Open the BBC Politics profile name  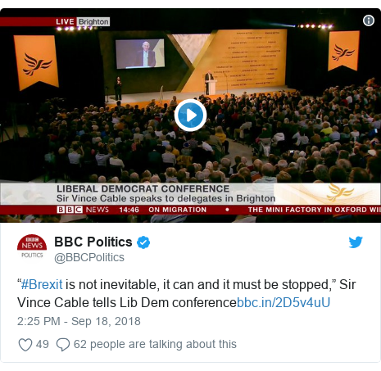click(93, 242)
